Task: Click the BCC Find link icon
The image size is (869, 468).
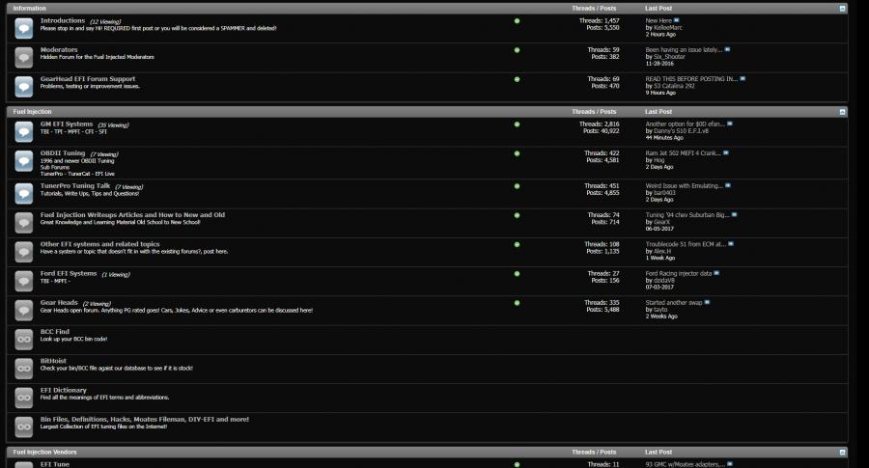Action: point(25,339)
